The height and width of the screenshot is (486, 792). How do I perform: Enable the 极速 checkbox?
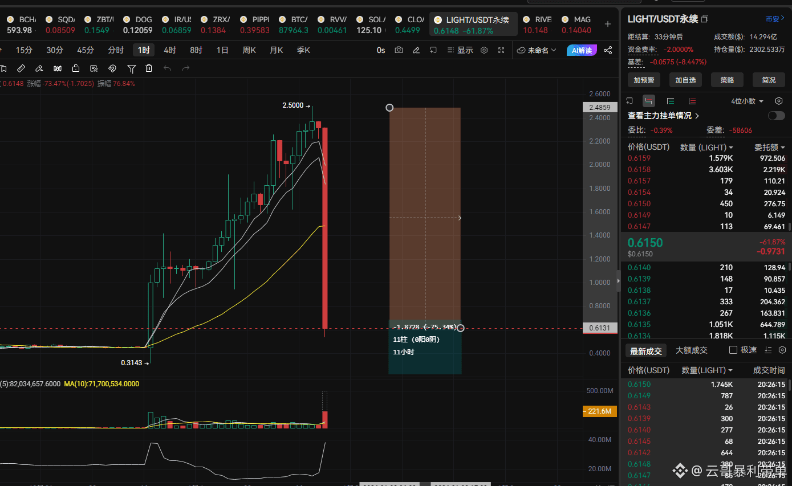(x=734, y=350)
